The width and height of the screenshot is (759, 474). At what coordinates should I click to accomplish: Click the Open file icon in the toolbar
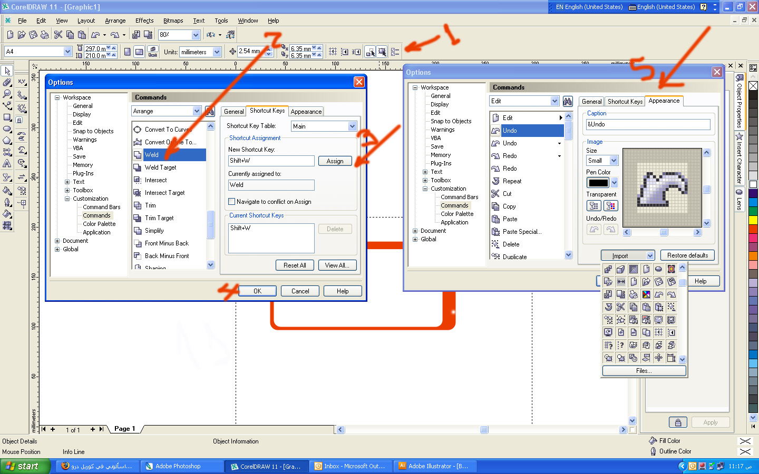click(x=22, y=35)
